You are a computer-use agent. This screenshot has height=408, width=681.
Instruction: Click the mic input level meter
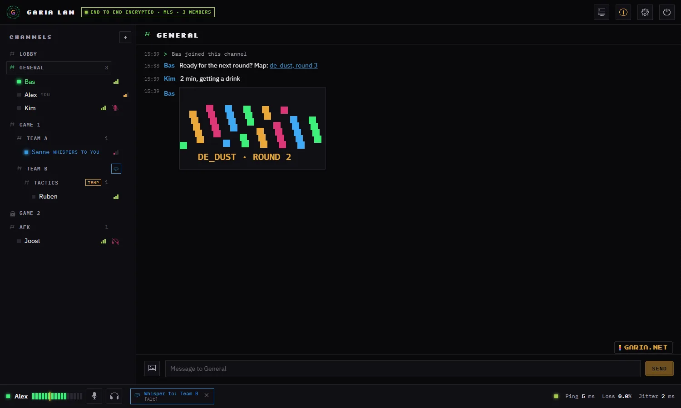point(57,396)
